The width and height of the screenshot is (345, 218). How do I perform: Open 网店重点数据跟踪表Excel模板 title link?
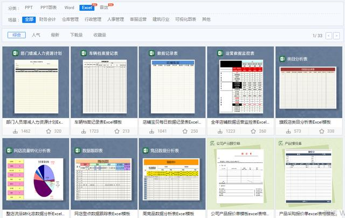pyautogui.click(x=102, y=214)
